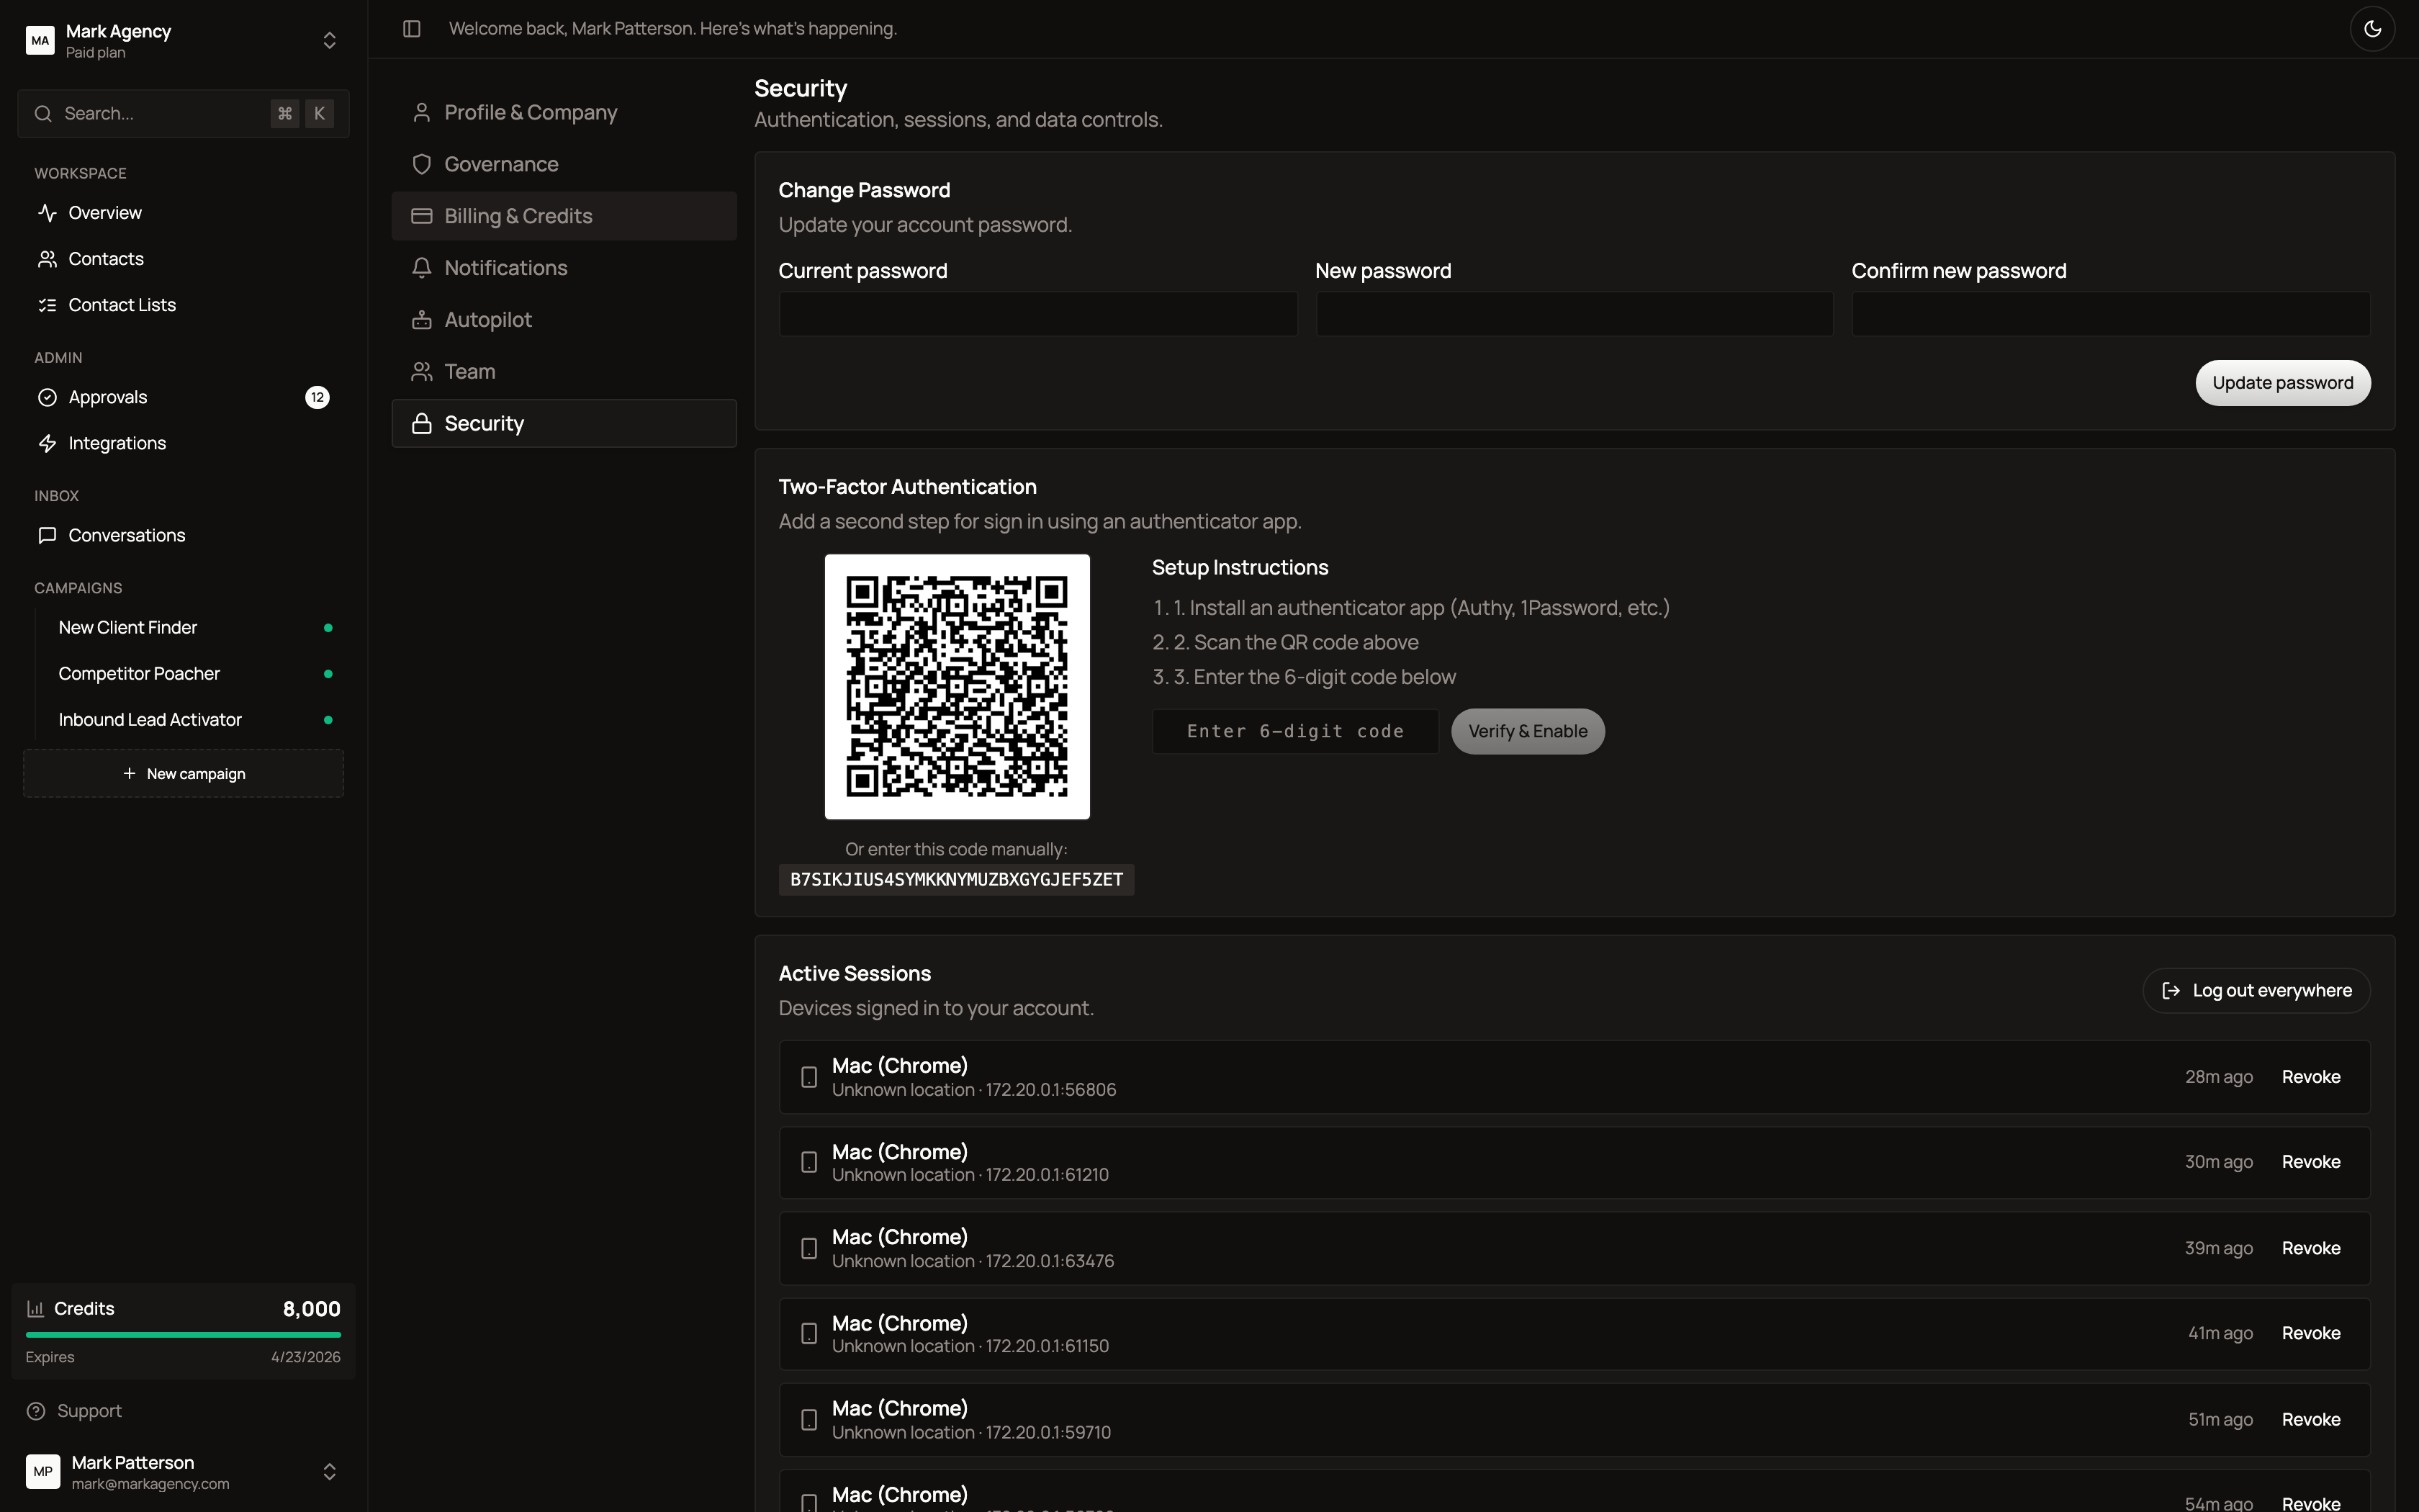Open the Governance settings tab
The image size is (2419, 1512).
[564, 164]
